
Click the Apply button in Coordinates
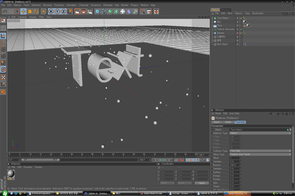pyautogui.click(x=202, y=183)
